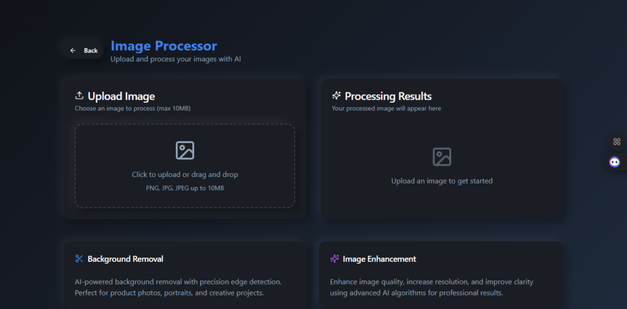The width and height of the screenshot is (627, 309).
Task: Click the upload arrow icon beside Upload Image
Action: pyautogui.click(x=79, y=95)
